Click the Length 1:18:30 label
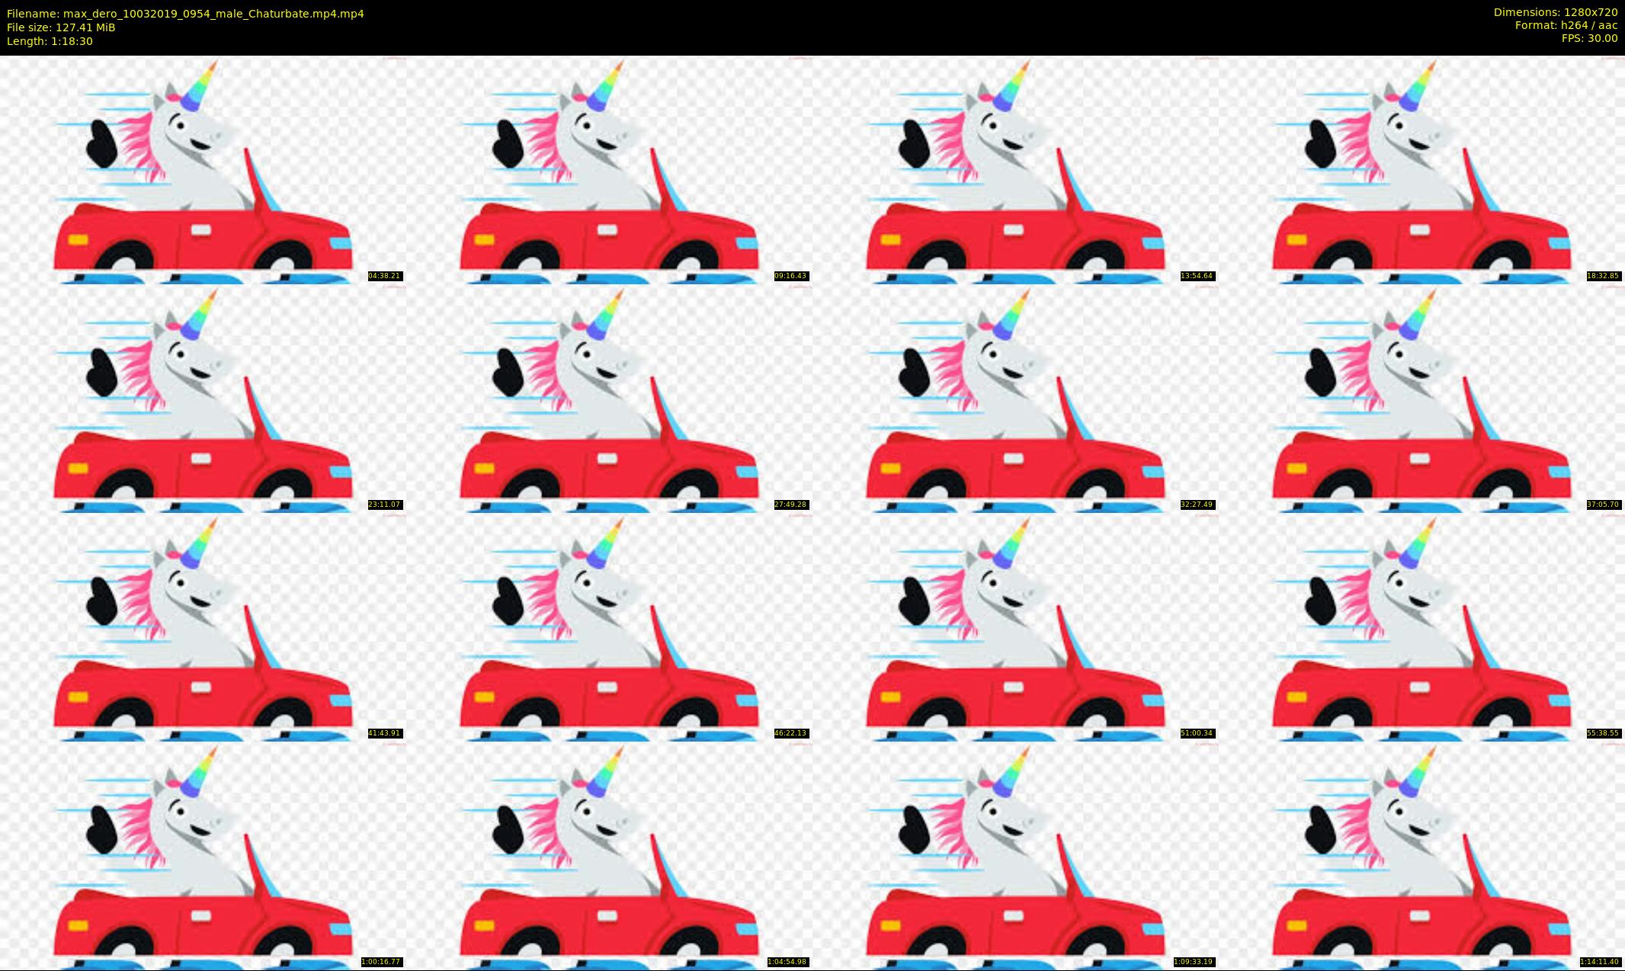This screenshot has height=971, width=1625. pyautogui.click(x=50, y=41)
